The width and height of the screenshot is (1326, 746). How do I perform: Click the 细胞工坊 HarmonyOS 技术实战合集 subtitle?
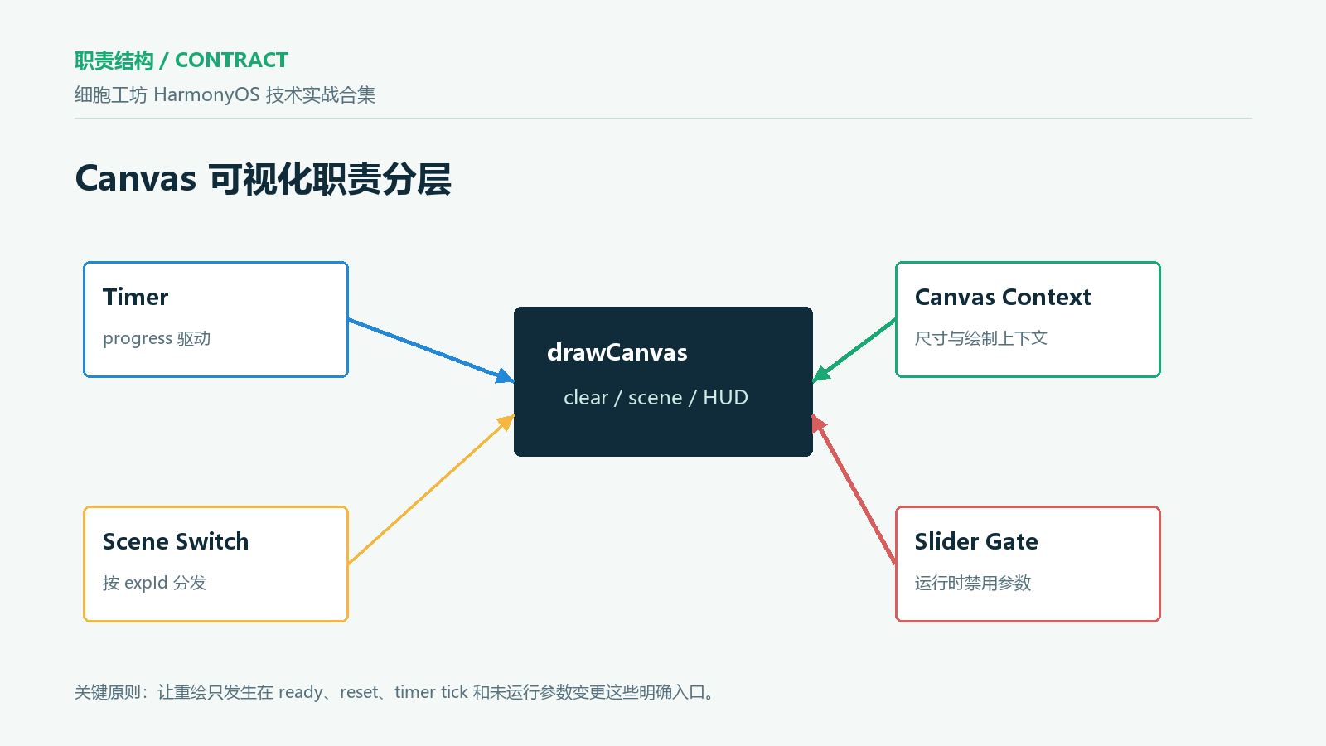click(225, 95)
